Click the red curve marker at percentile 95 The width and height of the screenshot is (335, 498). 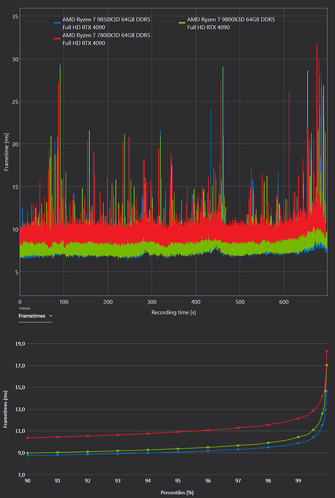(178, 432)
